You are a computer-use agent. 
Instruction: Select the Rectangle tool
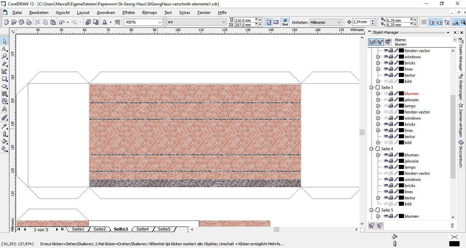tap(4, 79)
